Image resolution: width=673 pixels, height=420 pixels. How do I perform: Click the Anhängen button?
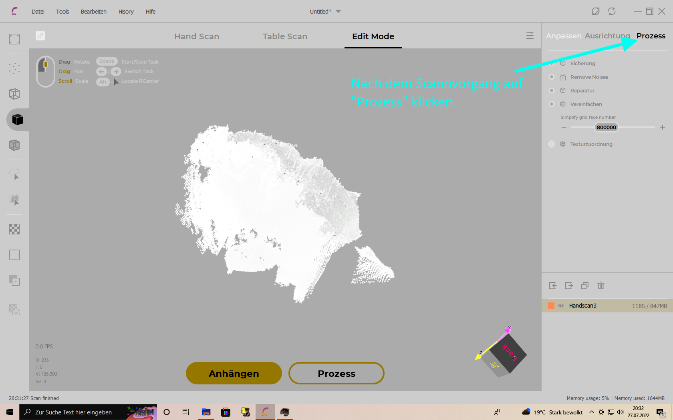tap(234, 373)
